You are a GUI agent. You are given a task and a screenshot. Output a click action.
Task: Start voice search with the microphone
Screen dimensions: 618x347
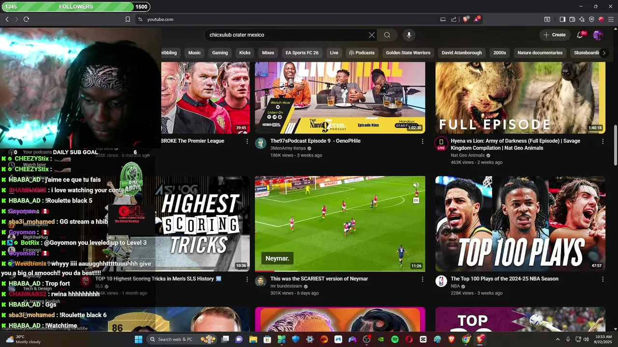409,35
